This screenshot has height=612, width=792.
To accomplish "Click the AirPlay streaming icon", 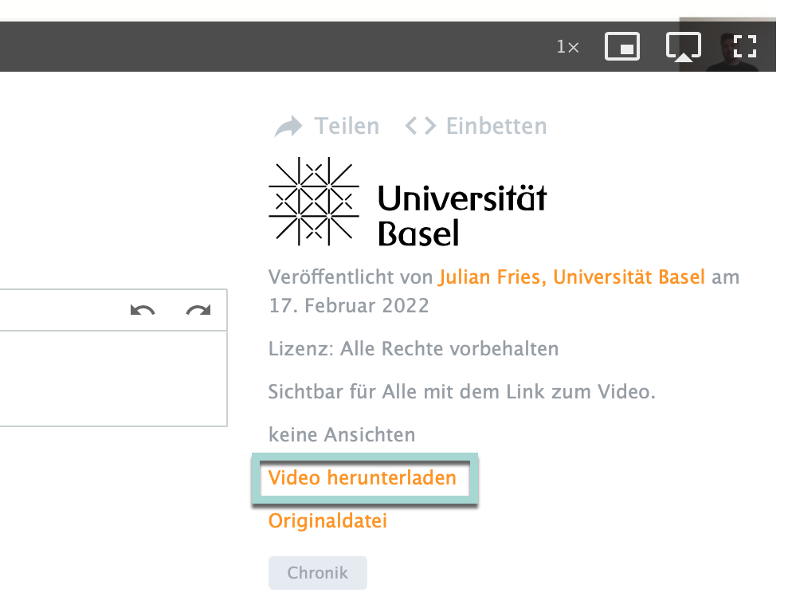I will 683,47.
